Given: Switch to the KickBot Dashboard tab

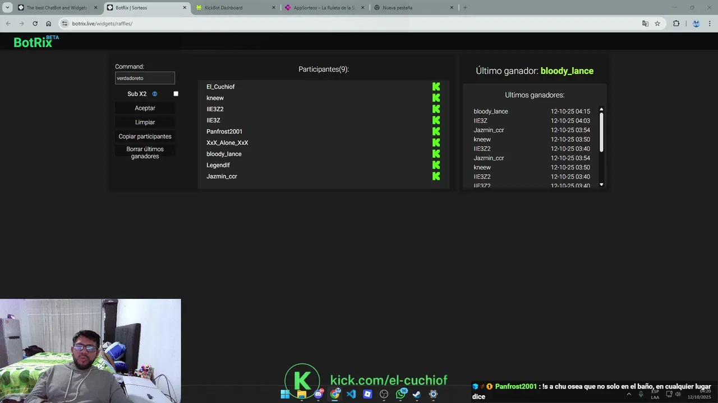Looking at the screenshot, I should tap(236, 8).
